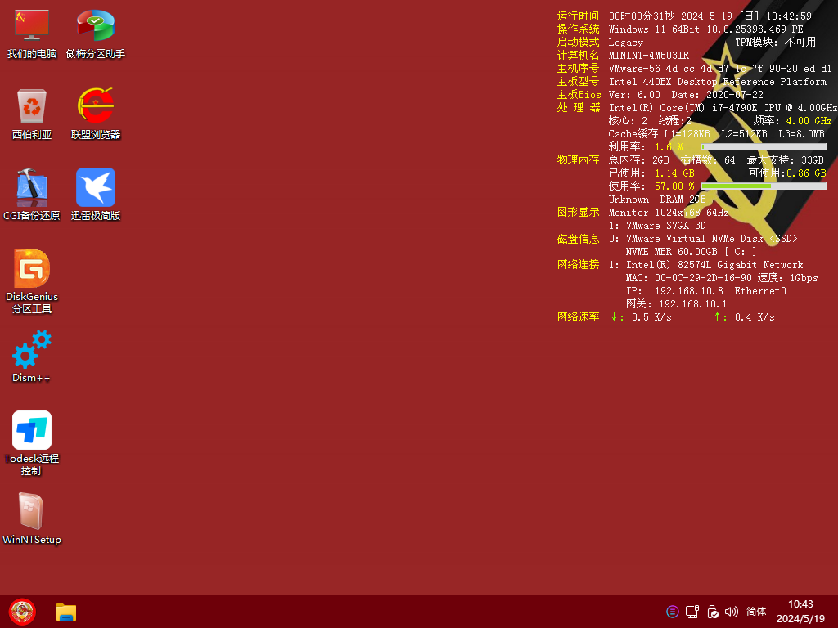This screenshot has height=628, width=838.
Task: Open the Start menu emblem button
Action: tap(22, 612)
